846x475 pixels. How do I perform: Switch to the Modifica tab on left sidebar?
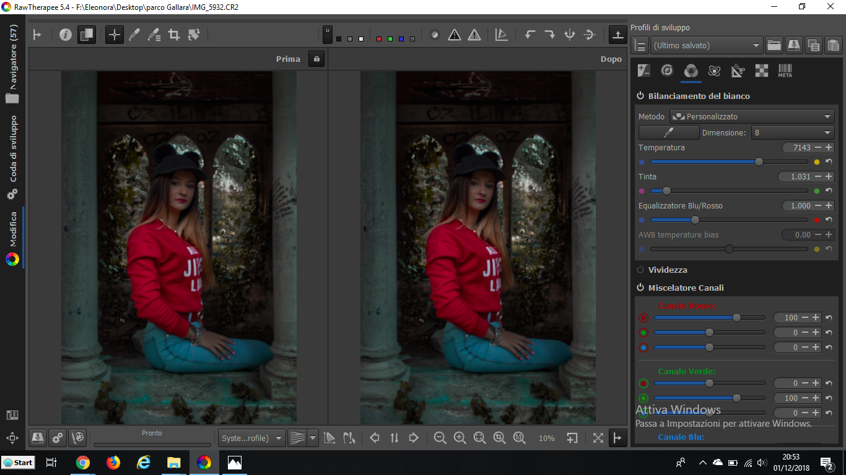(12, 238)
